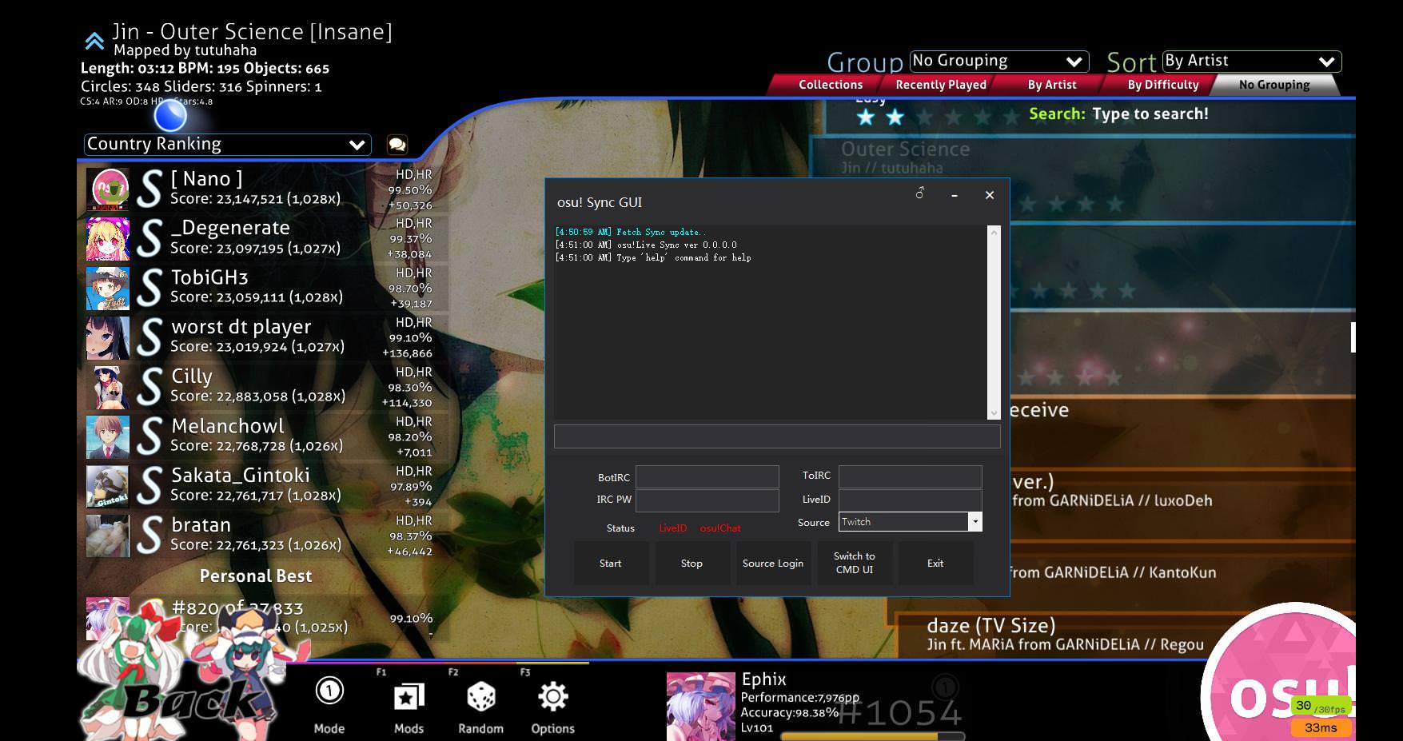
Task: Select Outer Science beatmap card
Action: [1083, 177]
